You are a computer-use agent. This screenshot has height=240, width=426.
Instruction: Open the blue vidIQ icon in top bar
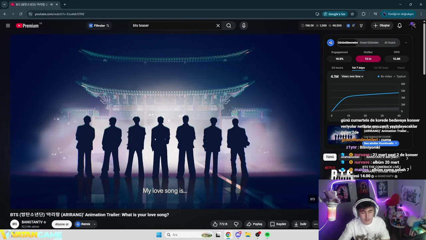pos(348,26)
